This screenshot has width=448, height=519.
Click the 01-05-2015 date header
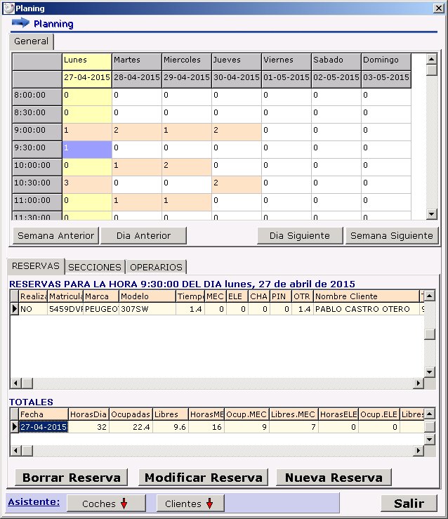(286, 79)
